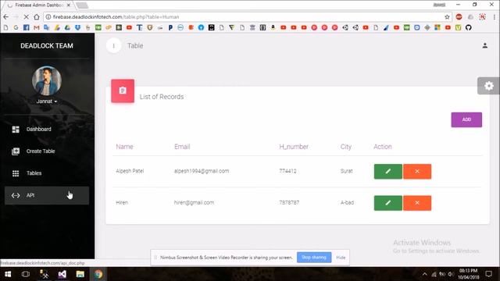Viewport: 500px width, 281px height.
Task: Select the 774412 number cell
Action: pos(287,171)
